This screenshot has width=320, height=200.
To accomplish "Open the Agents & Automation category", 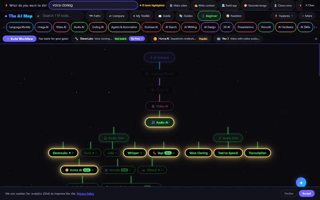I will point(124,27).
